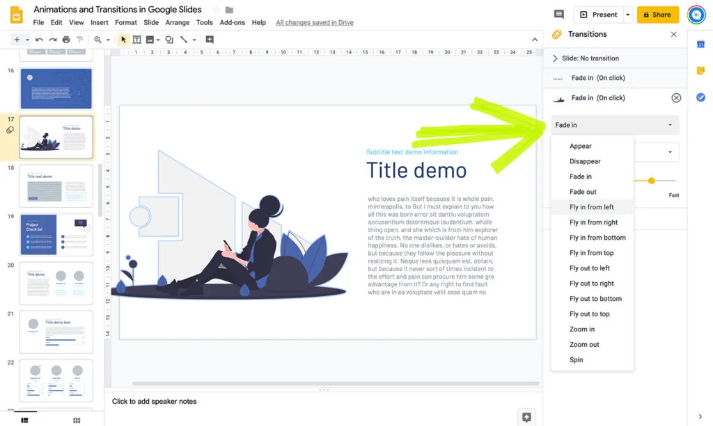Remove the second Fade in animation

[x=676, y=98]
